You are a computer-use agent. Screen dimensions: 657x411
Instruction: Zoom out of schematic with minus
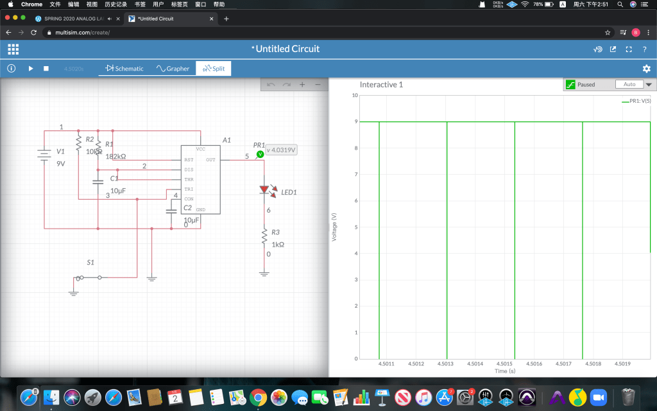pos(318,85)
